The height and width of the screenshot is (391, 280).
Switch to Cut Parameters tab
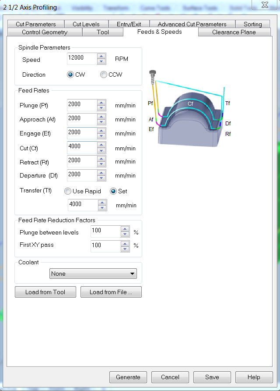pos(36,24)
